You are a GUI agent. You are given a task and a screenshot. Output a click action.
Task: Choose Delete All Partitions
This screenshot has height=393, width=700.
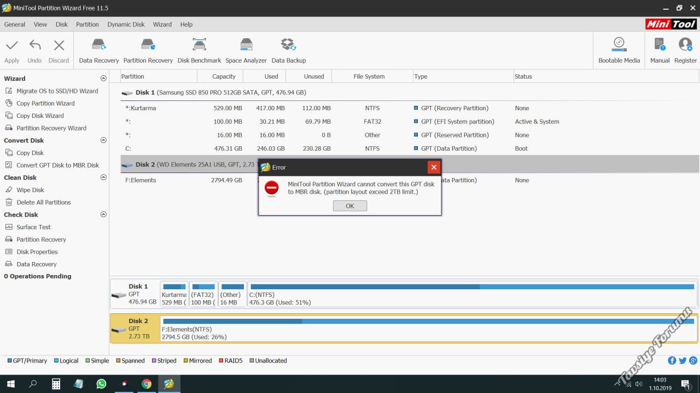pos(44,203)
